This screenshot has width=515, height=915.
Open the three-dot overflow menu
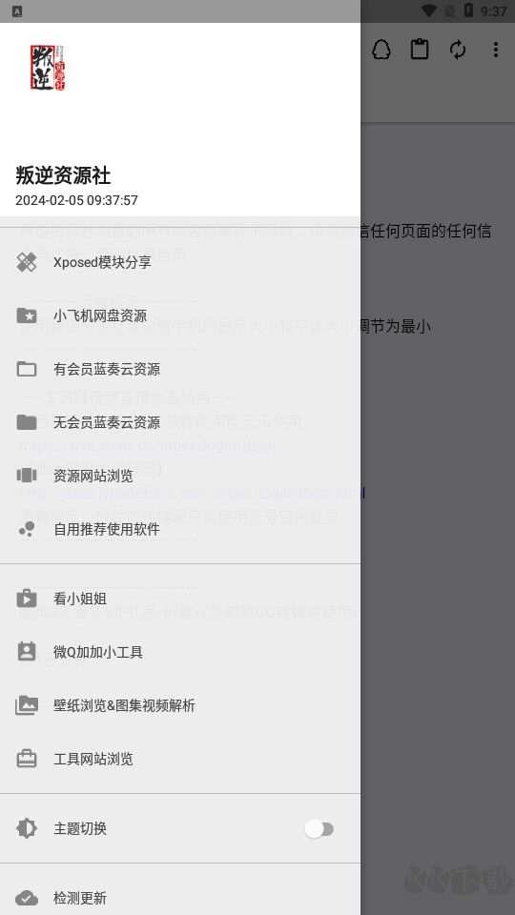(x=496, y=50)
